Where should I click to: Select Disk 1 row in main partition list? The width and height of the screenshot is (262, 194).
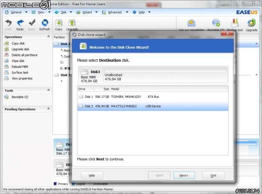[62, 44]
